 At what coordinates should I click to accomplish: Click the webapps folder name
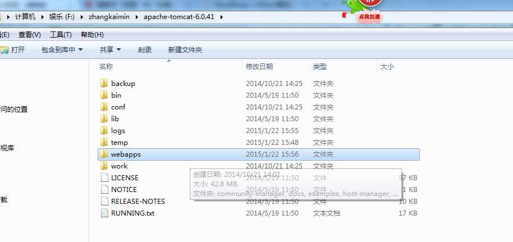pyautogui.click(x=126, y=154)
